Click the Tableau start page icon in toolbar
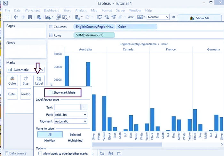Screen dimensions: 224x156 [x=7, y=17]
